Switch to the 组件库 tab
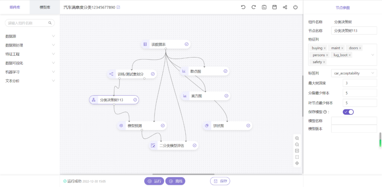Image resolution: width=382 pixels, height=187 pixels. pyautogui.click(x=15, y=7)
